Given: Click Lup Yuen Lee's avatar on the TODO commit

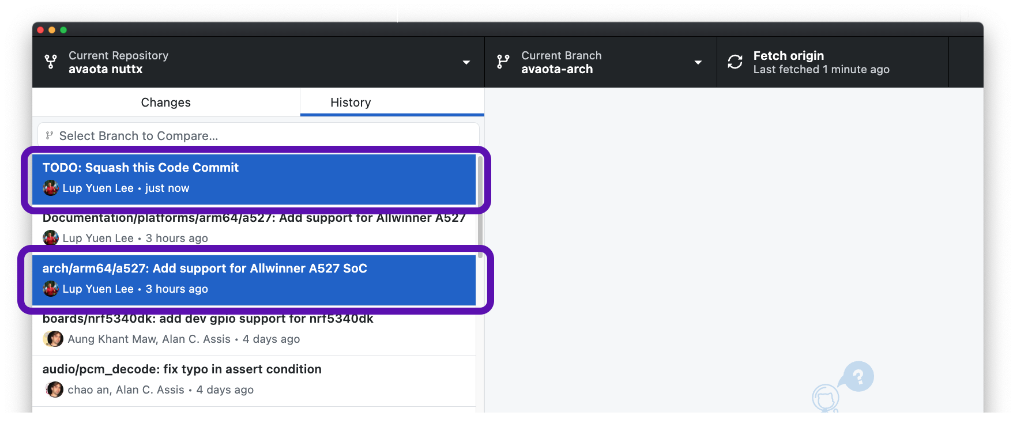Looking at the screenshot, I should click(x=51, y=188).
